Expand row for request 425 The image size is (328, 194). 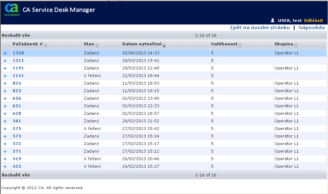tap(5, 167)
